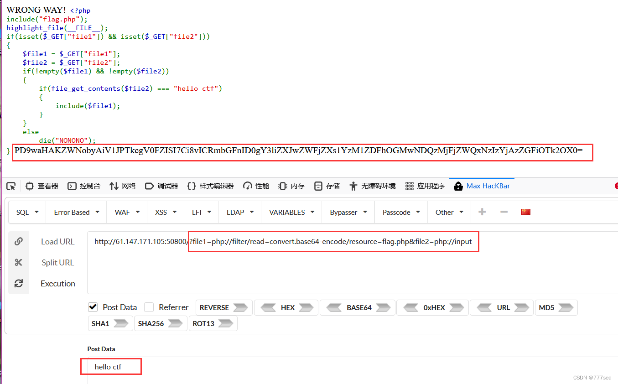The image size is (618, 384).
Task: Expand the Passcode dropdown
Action: [401, 213]
